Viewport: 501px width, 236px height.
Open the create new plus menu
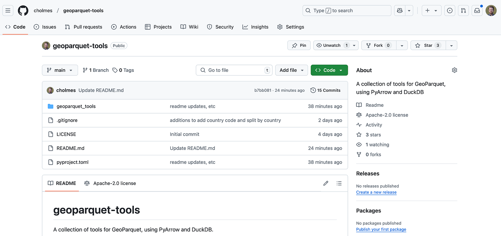pyautogui.click(x=431, y=11)
